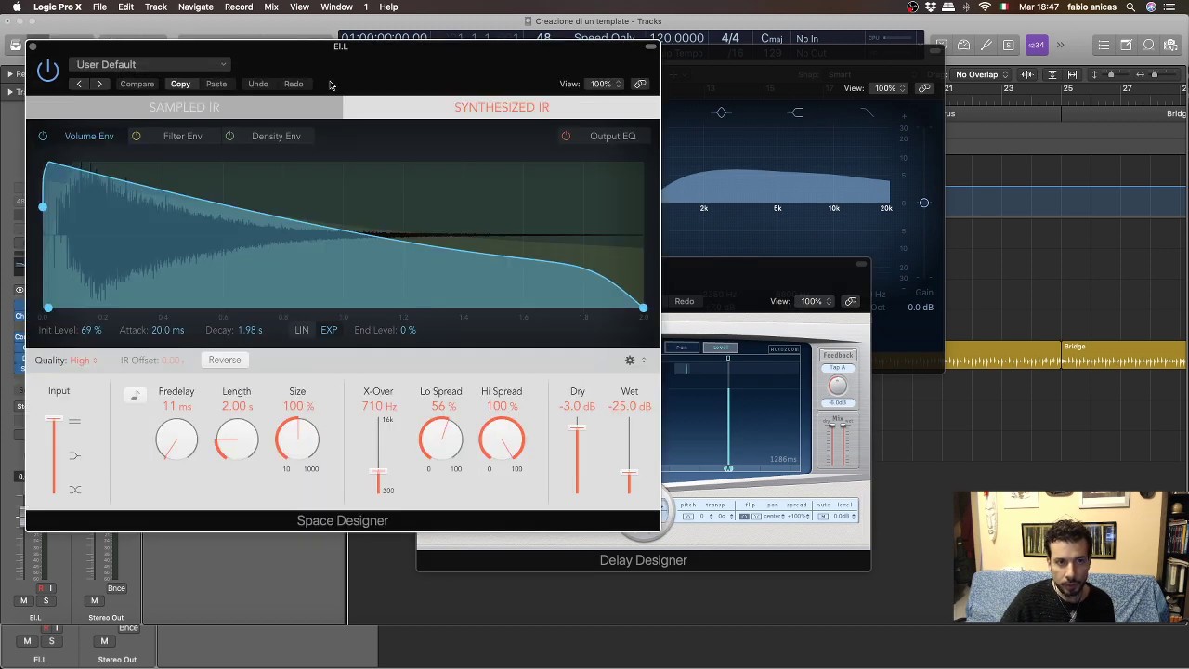Toggle the Filter Env power button
This screenshot has width=1189, height=669.
tap(136, 136)
